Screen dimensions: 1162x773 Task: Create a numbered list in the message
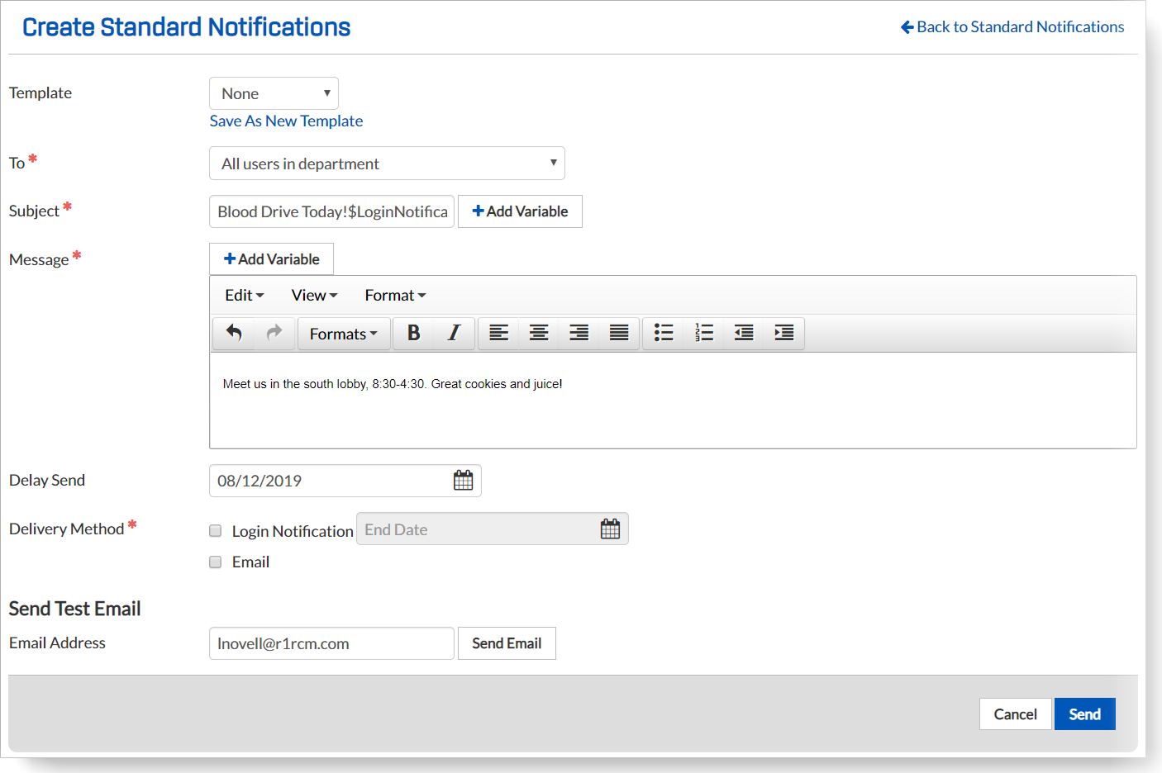703,333
